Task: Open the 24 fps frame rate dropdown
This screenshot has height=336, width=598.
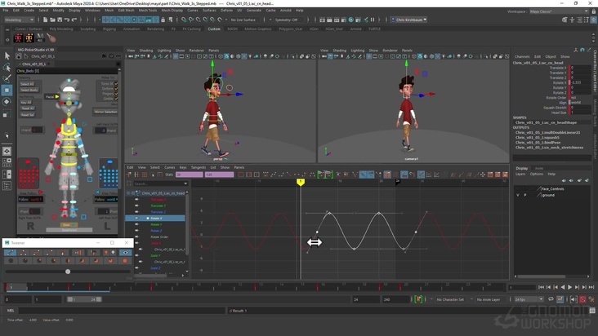Action: (x=529, y=299)
